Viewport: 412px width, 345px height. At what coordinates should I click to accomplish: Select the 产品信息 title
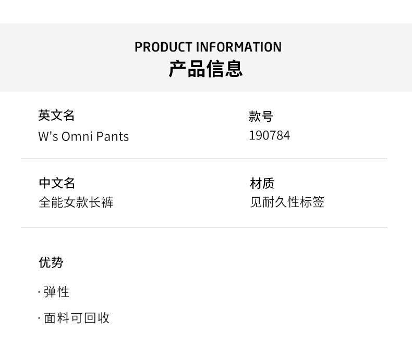point(206,69)
